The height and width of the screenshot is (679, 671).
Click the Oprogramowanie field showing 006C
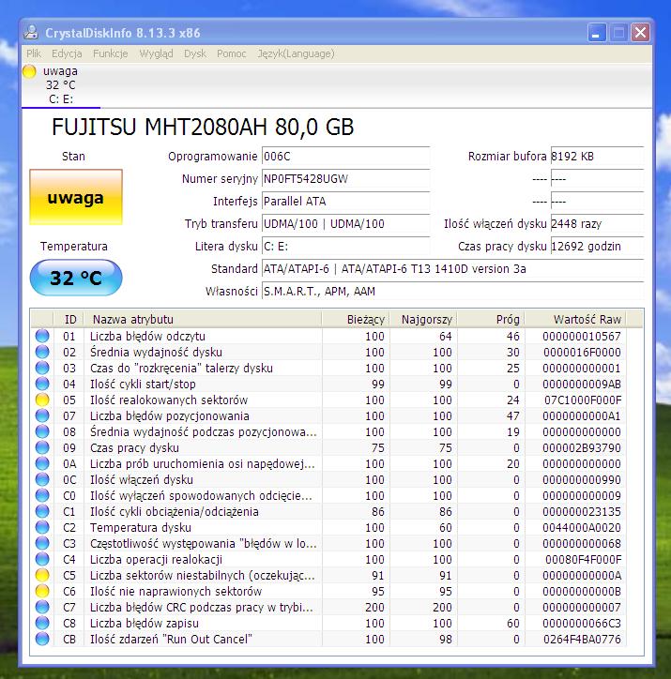[x=345, y=157]
